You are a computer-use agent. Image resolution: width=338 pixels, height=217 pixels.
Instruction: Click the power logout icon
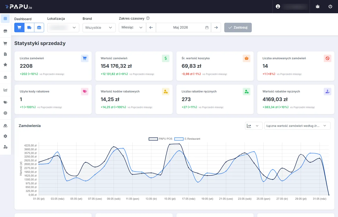click(x=330, y=6)
